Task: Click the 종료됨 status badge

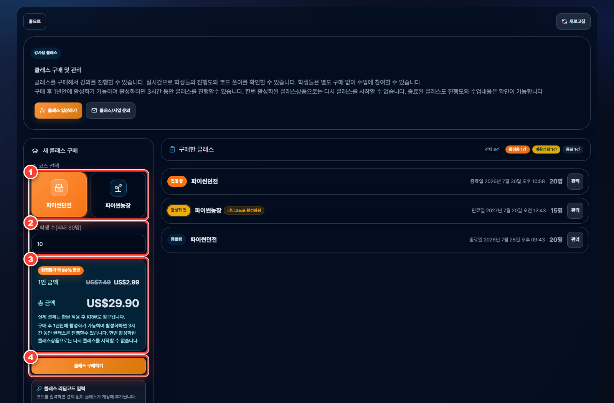Action: coord(177,239)
